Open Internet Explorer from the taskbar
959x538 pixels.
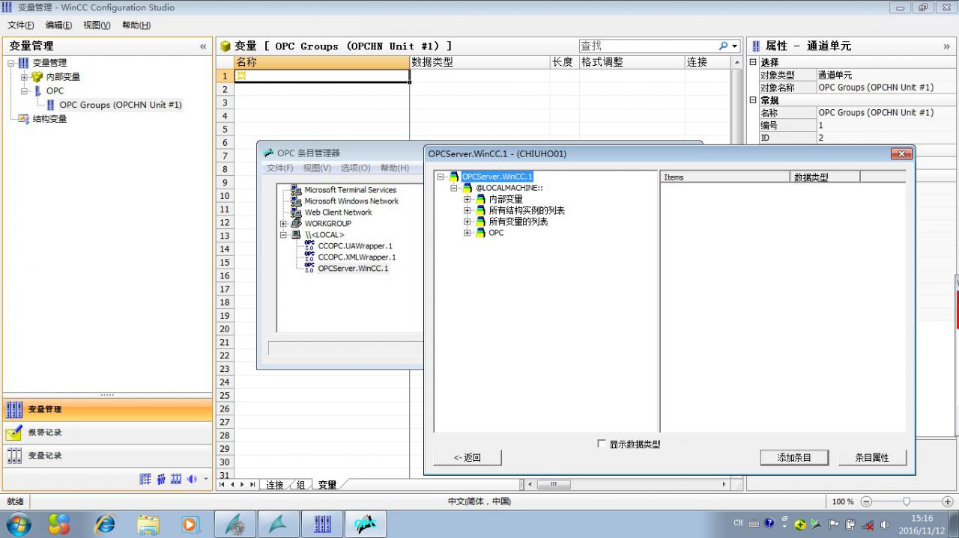click(x=105, y=524)
